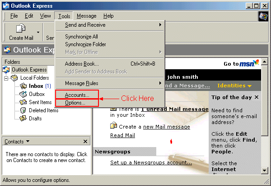Choose Synchronize Folder menu item
The image size is (271, 186).
tap(110, 44)
